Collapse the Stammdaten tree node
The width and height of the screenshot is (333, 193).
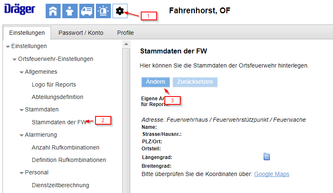pos(21,110)
